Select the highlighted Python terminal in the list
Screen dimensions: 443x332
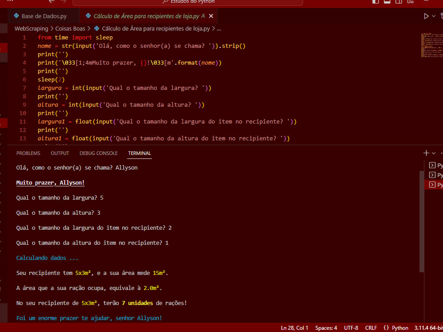pos(436,185)
